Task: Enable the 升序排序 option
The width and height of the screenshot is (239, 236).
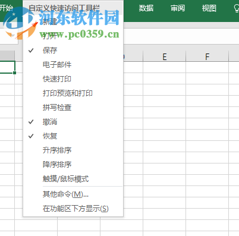Action: 73,150
